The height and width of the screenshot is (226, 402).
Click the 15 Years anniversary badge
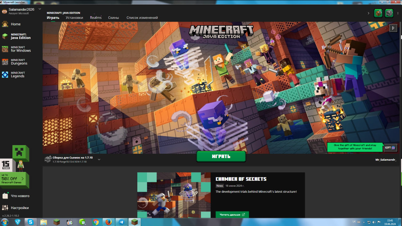pos(6,165)
